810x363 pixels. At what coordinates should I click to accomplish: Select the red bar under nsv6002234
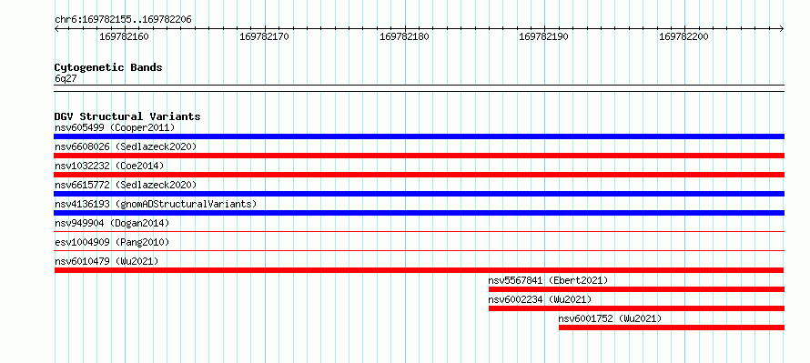tap(636, 308)
